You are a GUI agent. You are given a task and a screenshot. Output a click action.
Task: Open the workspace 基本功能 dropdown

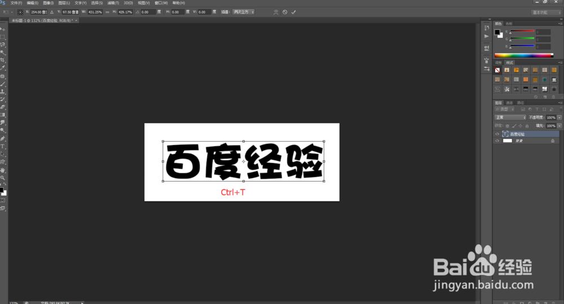tap(547, 12)
